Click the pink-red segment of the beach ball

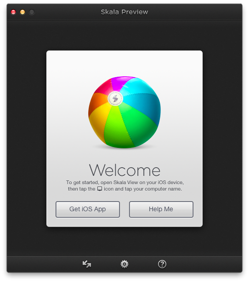coord(104,87)
